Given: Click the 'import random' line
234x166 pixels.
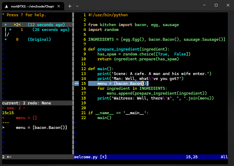Looking at the screenshot, I should point(103,30).
